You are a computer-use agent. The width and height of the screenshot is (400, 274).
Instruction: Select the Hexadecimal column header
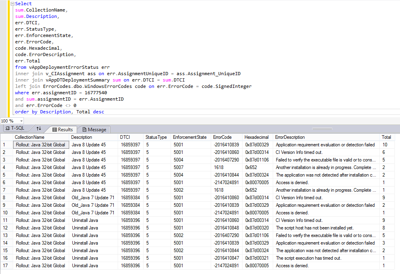point(256,137)
